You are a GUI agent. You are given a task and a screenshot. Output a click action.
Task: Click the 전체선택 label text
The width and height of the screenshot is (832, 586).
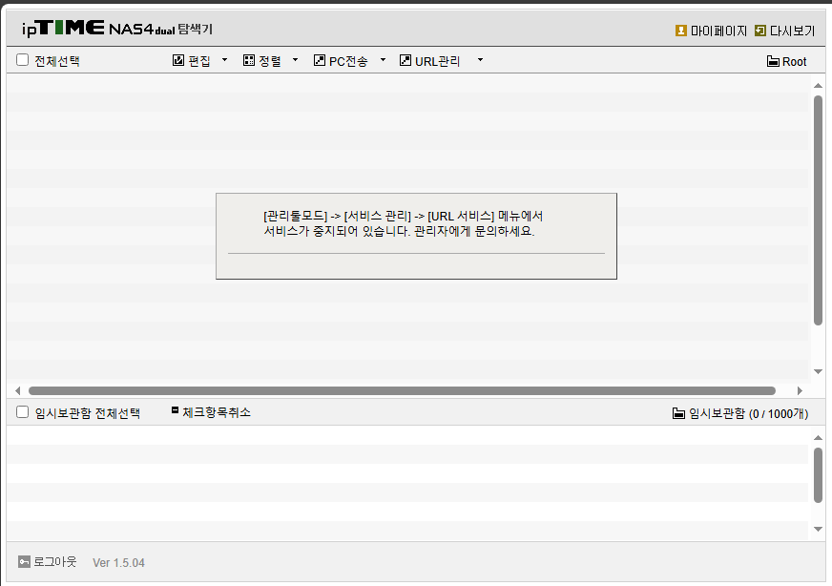[57, 62]
